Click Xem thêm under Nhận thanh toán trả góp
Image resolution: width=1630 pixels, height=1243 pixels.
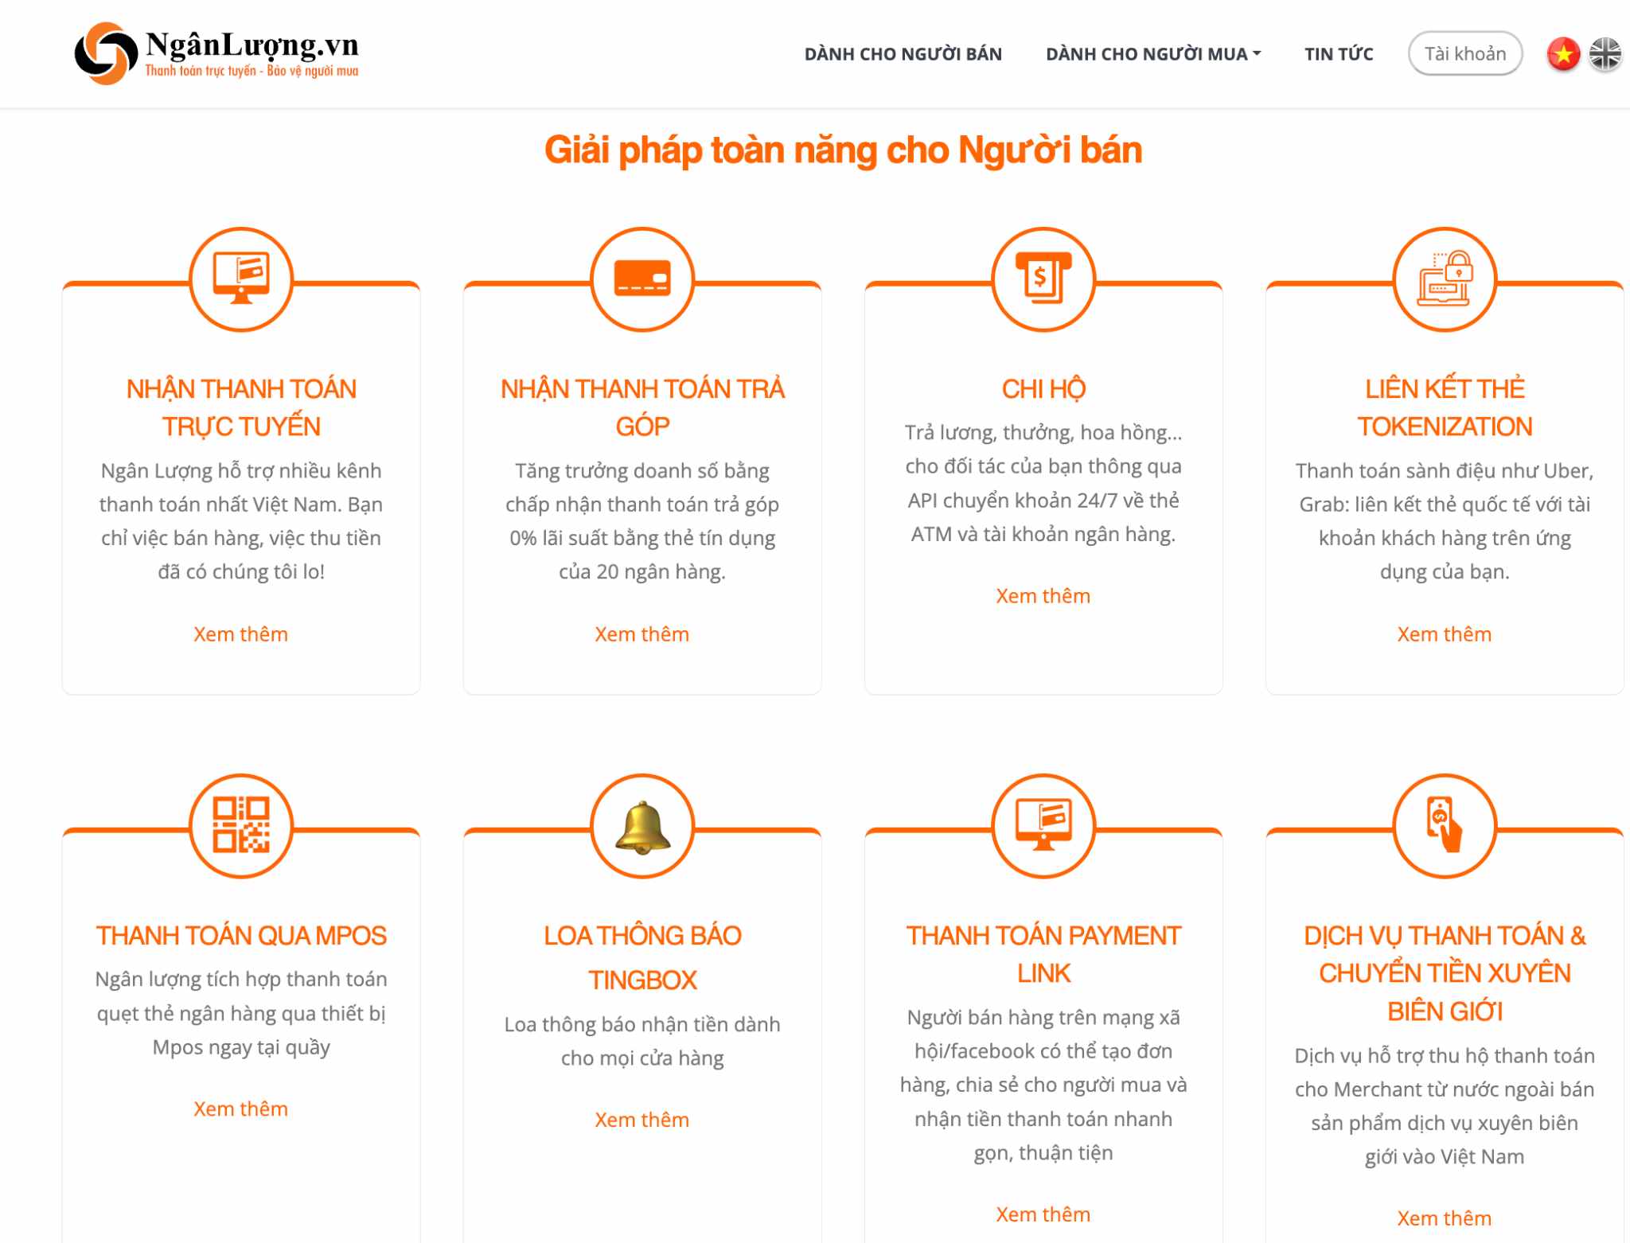point(641,634)
